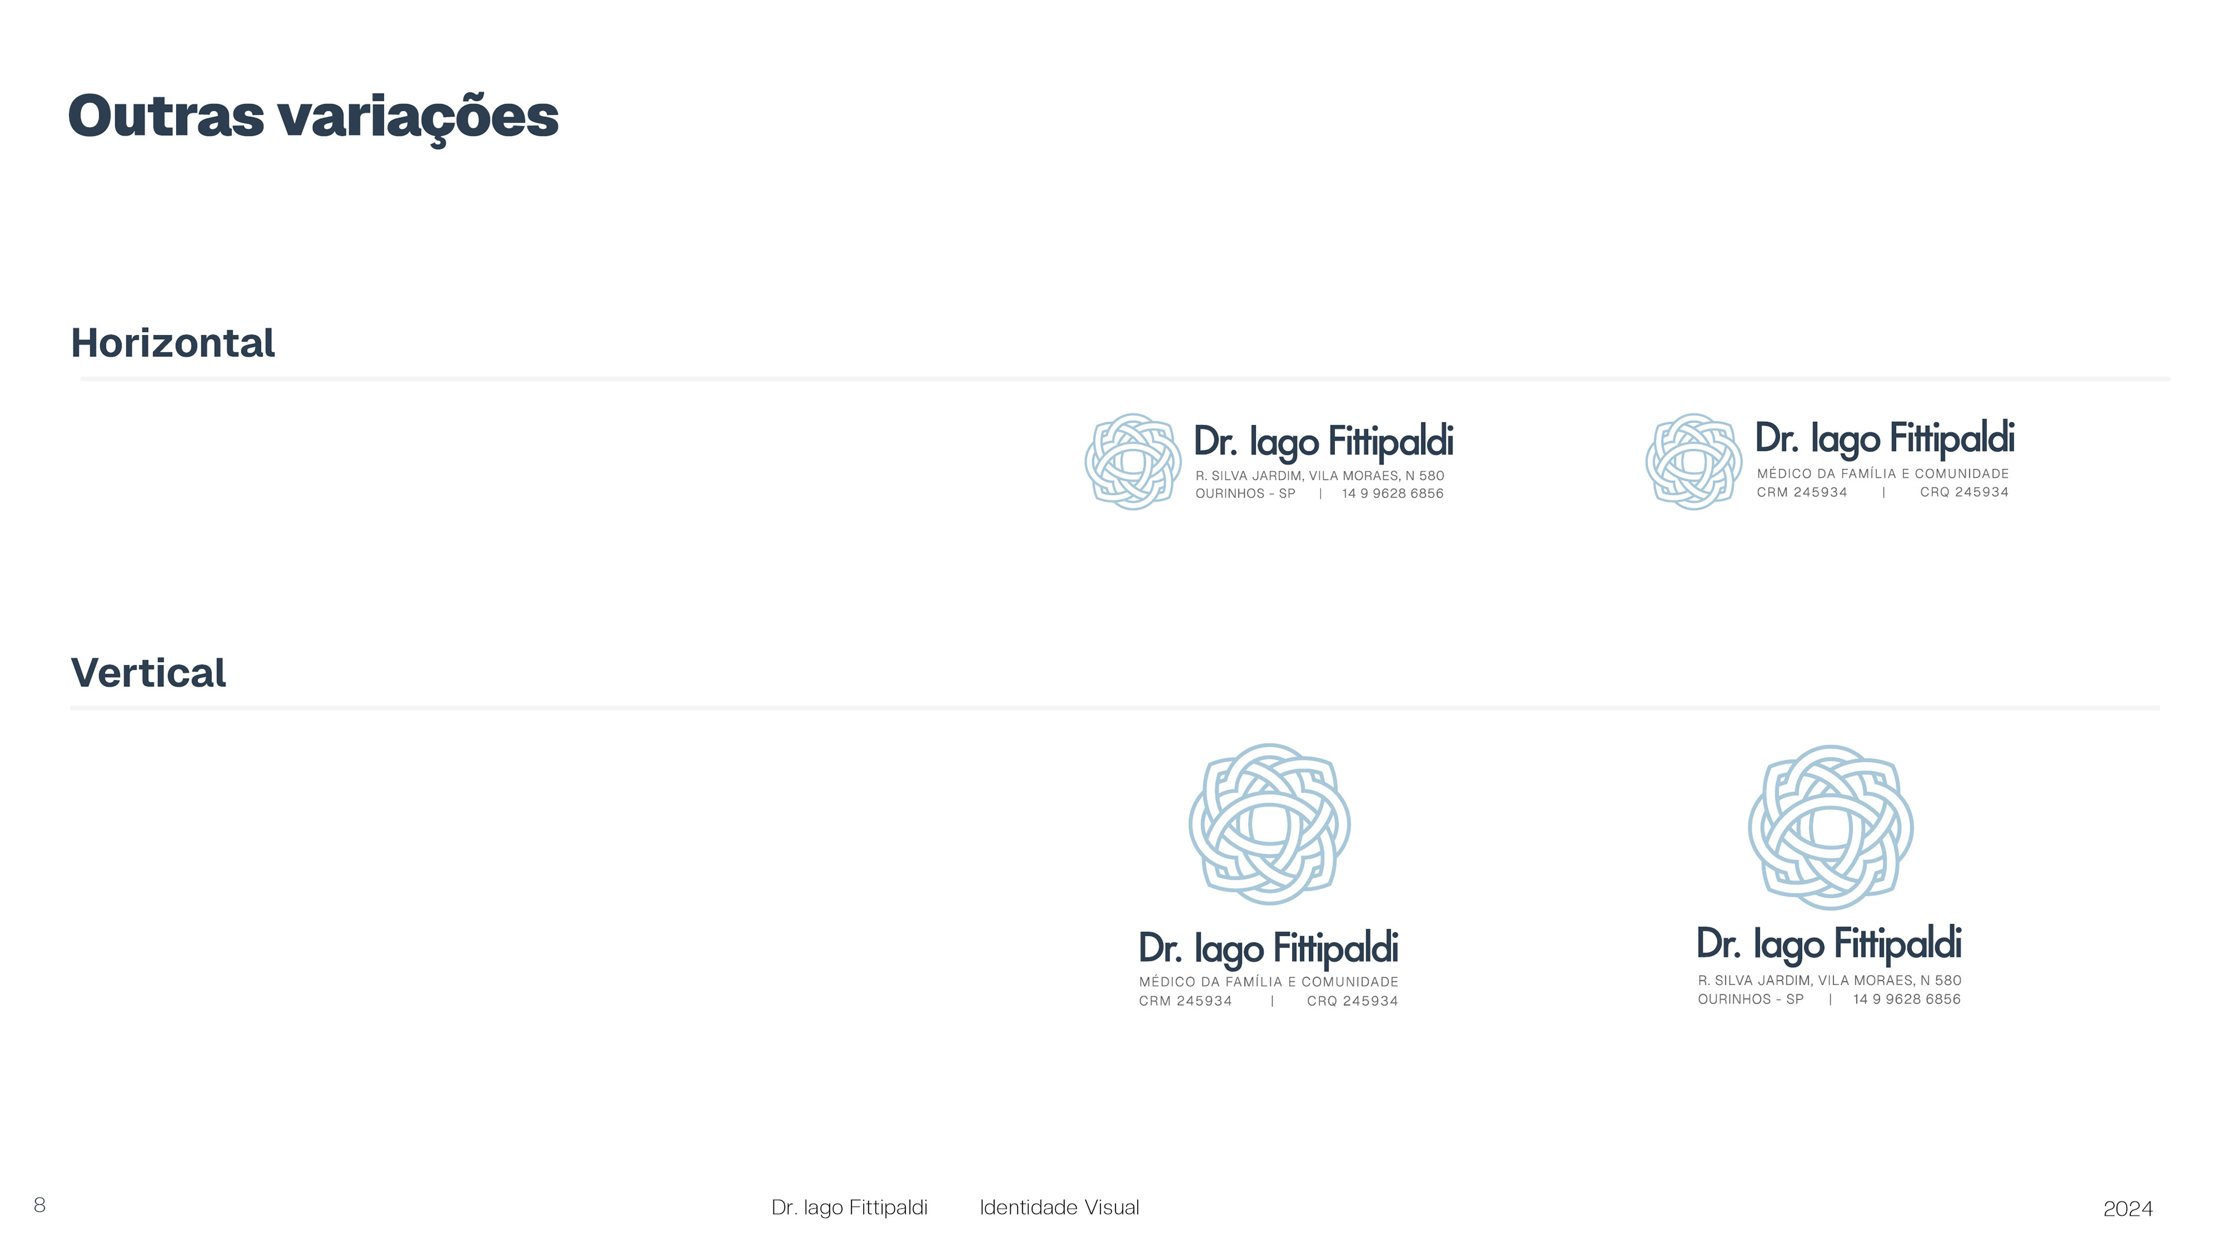
Task: Click the Outras variações title
Action: (x=313, y=117)
